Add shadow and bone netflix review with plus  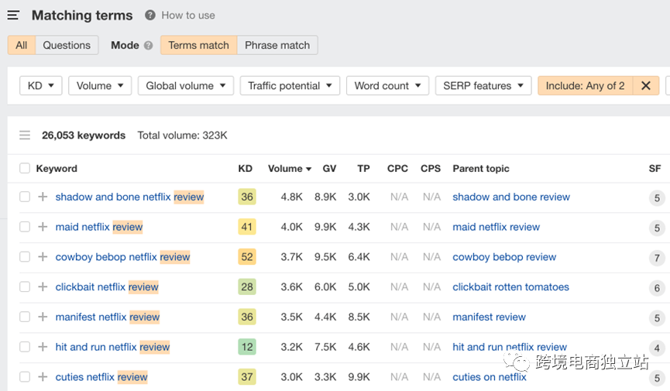[x=43, y=197]
